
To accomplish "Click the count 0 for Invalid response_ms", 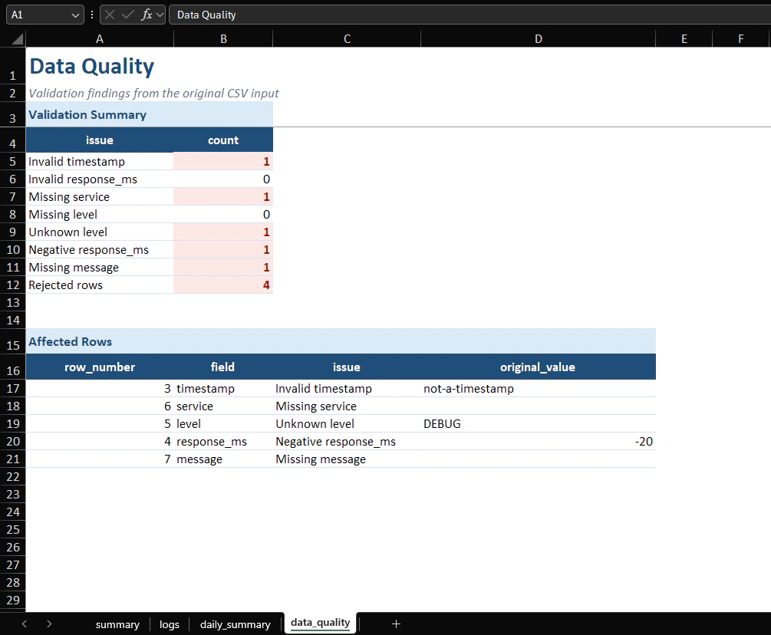I will tap(223, 179).
